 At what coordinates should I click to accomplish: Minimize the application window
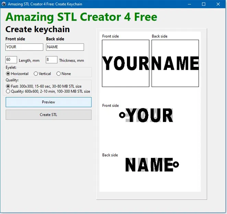tap(189, 4)
